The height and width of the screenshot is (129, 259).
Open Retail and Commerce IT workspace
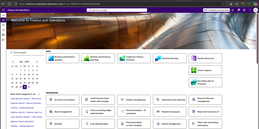click(205, 112)
